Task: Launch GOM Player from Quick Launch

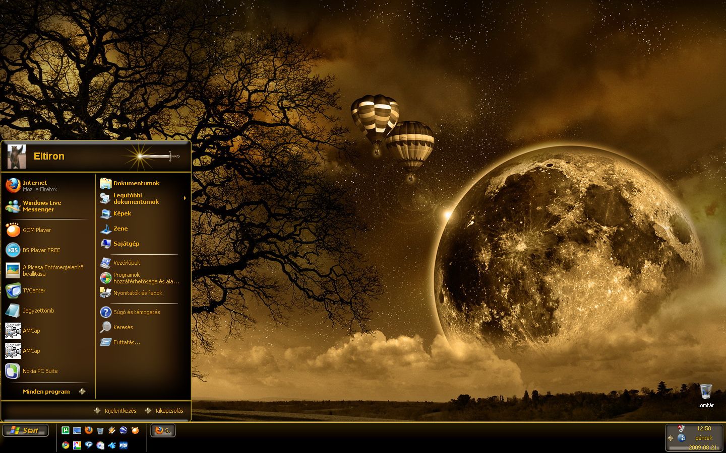Action: 135,430
